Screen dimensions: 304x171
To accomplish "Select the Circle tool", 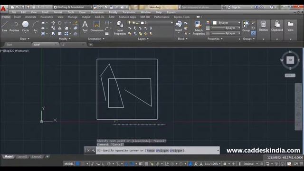I will coord(25,26).
